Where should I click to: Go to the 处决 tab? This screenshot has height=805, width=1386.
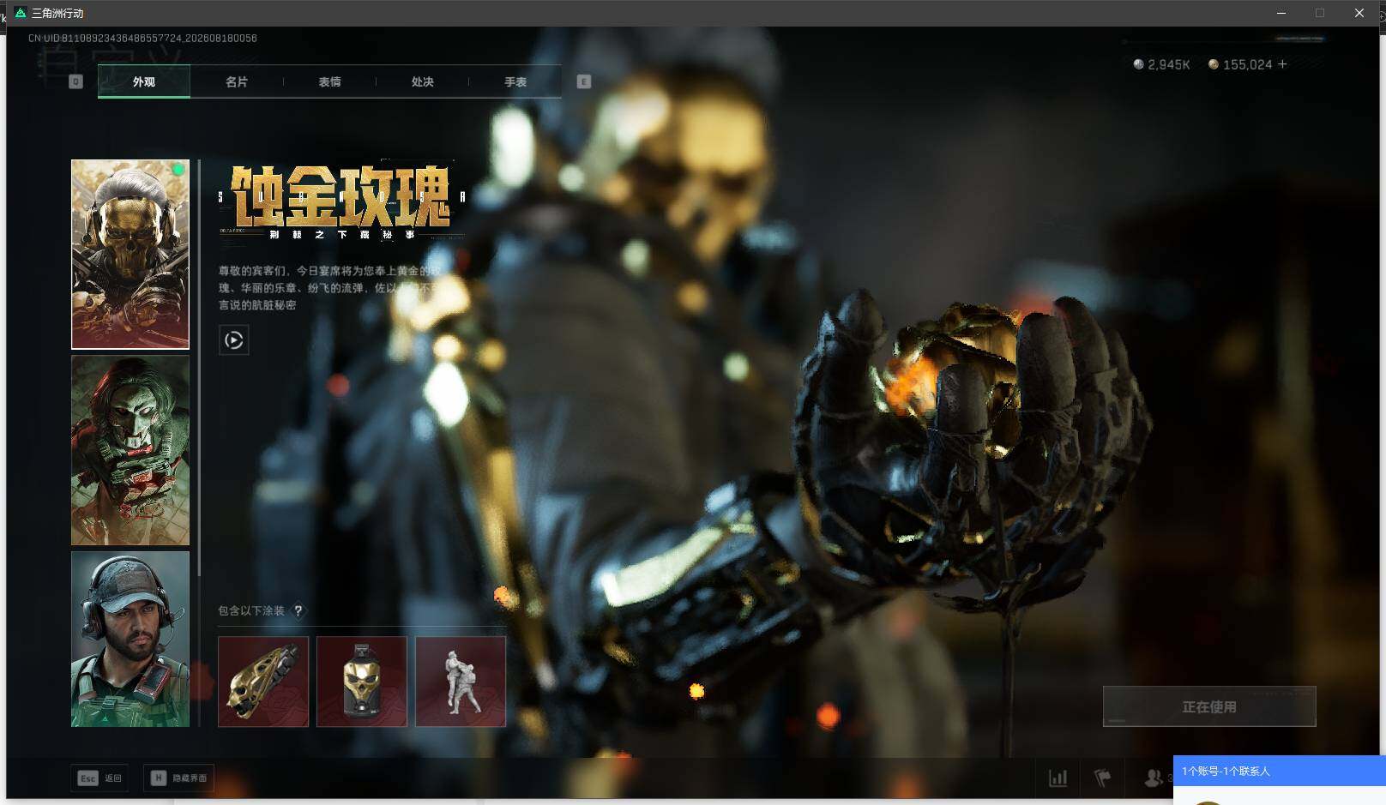(x=422, y=81)
